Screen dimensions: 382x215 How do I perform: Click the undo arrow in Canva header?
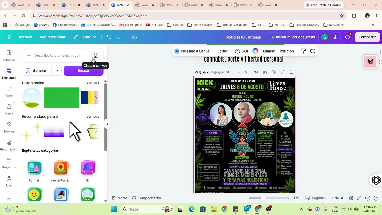(109, 37)
